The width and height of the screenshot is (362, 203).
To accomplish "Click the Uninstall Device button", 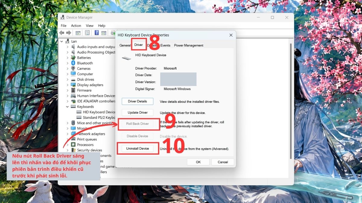I will pyautogui.click(x=138, y=149).
